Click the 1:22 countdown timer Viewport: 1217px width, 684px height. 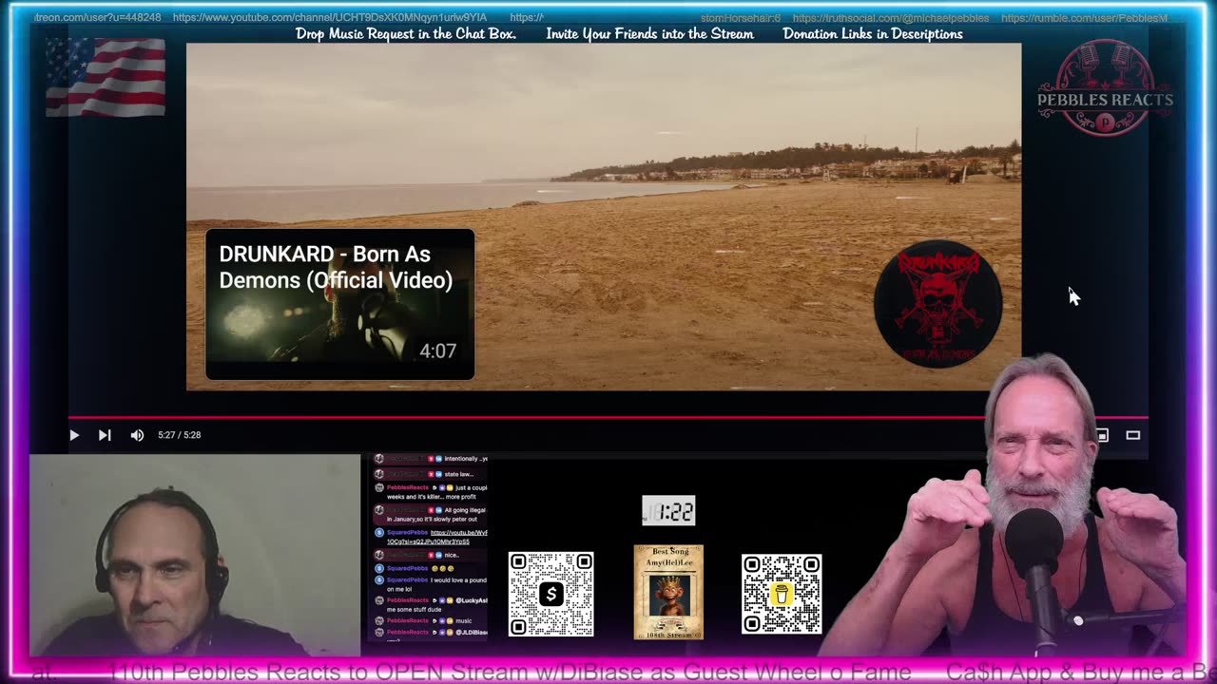(668, 510)
